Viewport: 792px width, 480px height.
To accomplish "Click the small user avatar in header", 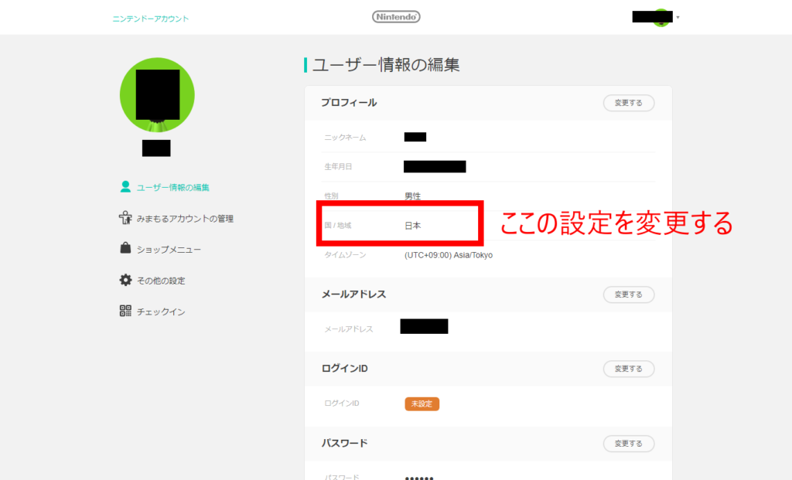I will (x=661, y=18).
